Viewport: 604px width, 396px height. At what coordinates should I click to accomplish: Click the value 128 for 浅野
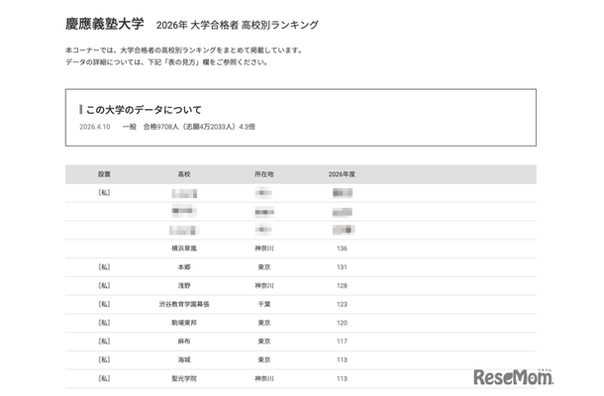[x=342, y=285]
